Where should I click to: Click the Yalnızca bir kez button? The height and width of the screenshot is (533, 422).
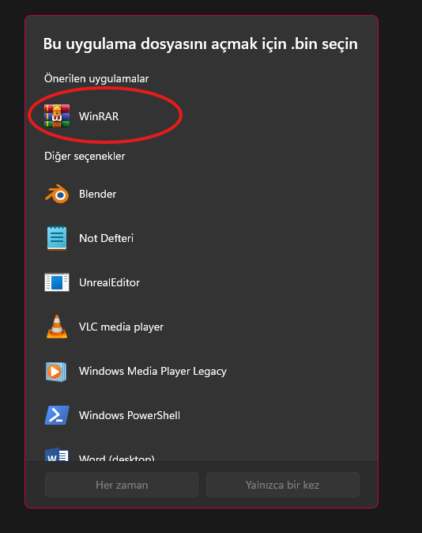[283, 485]
